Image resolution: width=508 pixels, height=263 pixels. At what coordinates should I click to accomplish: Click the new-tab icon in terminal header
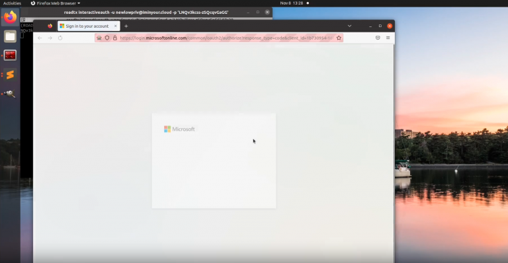click(23, 20)
